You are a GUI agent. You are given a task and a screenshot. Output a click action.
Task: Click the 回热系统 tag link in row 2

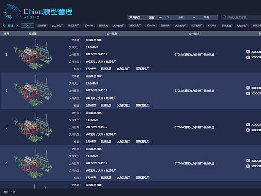pos(106,105)
